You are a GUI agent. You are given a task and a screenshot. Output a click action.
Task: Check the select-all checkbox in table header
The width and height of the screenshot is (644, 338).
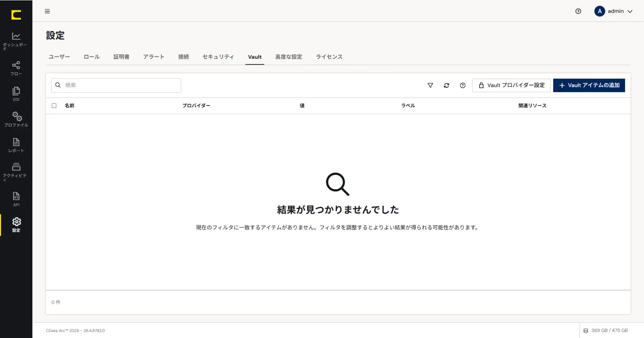click(54, 106)
